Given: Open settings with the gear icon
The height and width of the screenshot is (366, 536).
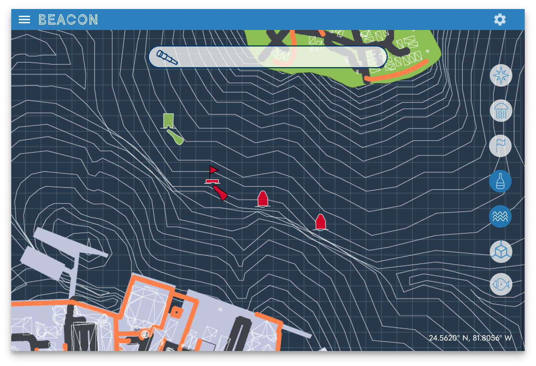Looking at the screenshot, I should 500,19.
